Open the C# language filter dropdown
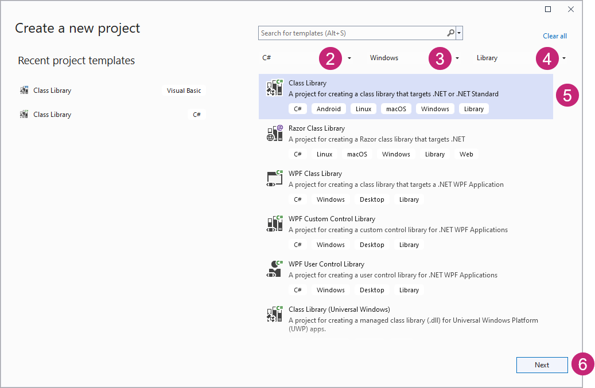 349,58
